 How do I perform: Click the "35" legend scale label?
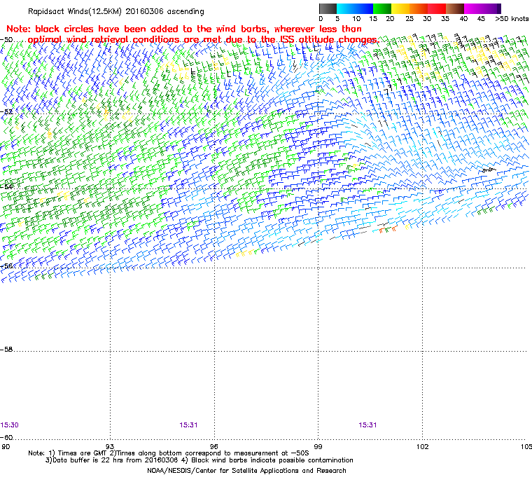[445, 19]
